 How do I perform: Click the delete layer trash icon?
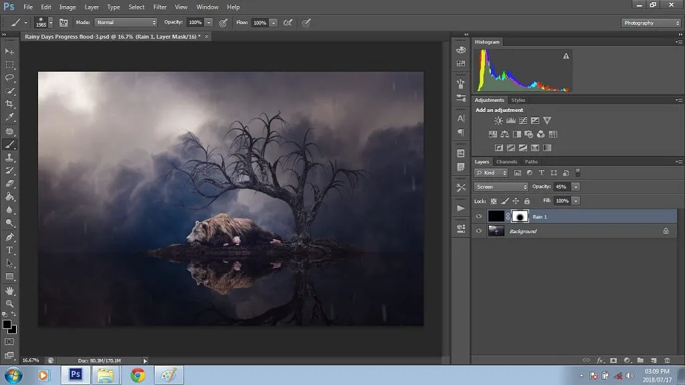[x=667, y=360]
